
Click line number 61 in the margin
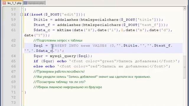click(13, 30)
